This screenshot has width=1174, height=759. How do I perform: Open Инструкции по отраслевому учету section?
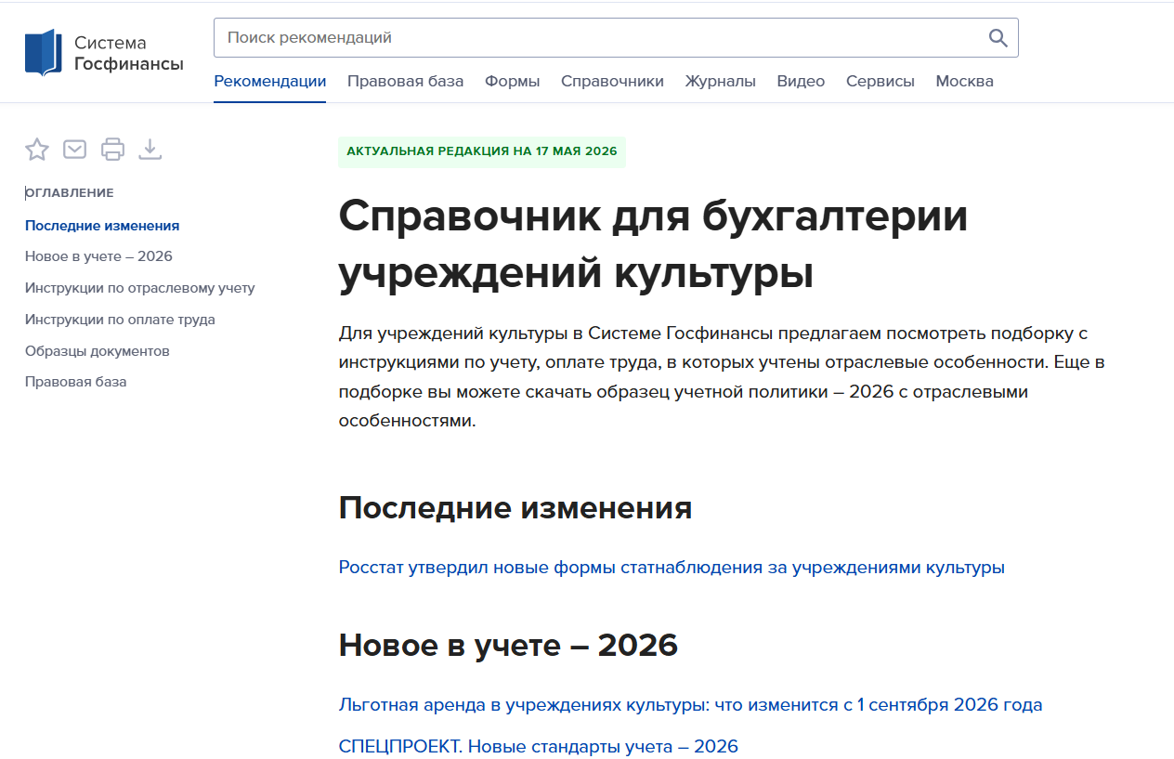[x=140, y=288]
